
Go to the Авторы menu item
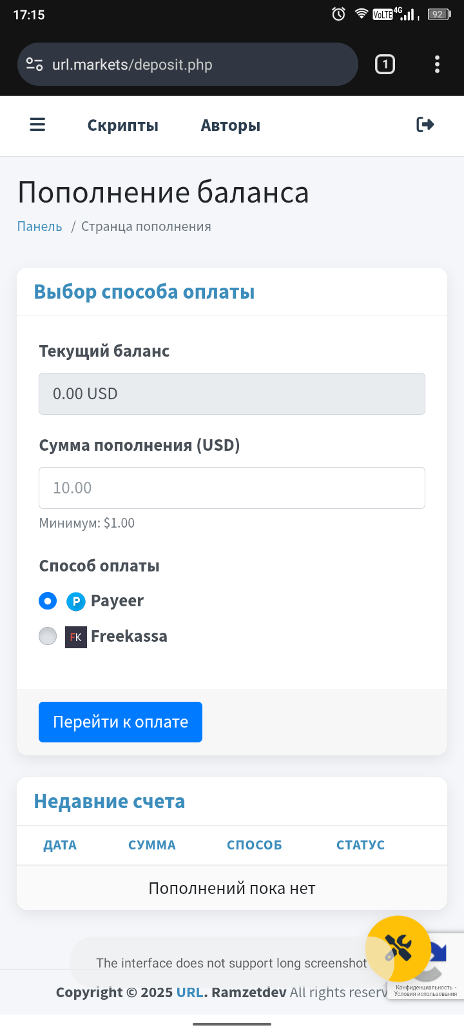click(230, 126)
